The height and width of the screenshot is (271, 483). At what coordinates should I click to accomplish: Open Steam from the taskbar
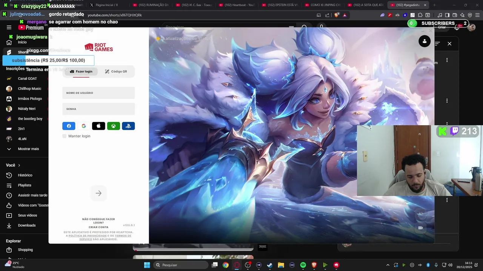[x=270, y=265]
